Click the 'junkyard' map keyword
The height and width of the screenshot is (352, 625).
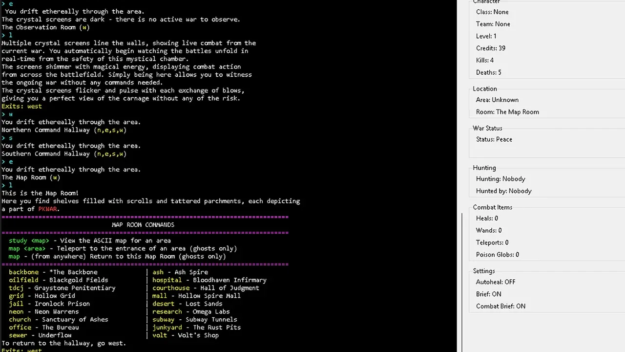point(167,327)
